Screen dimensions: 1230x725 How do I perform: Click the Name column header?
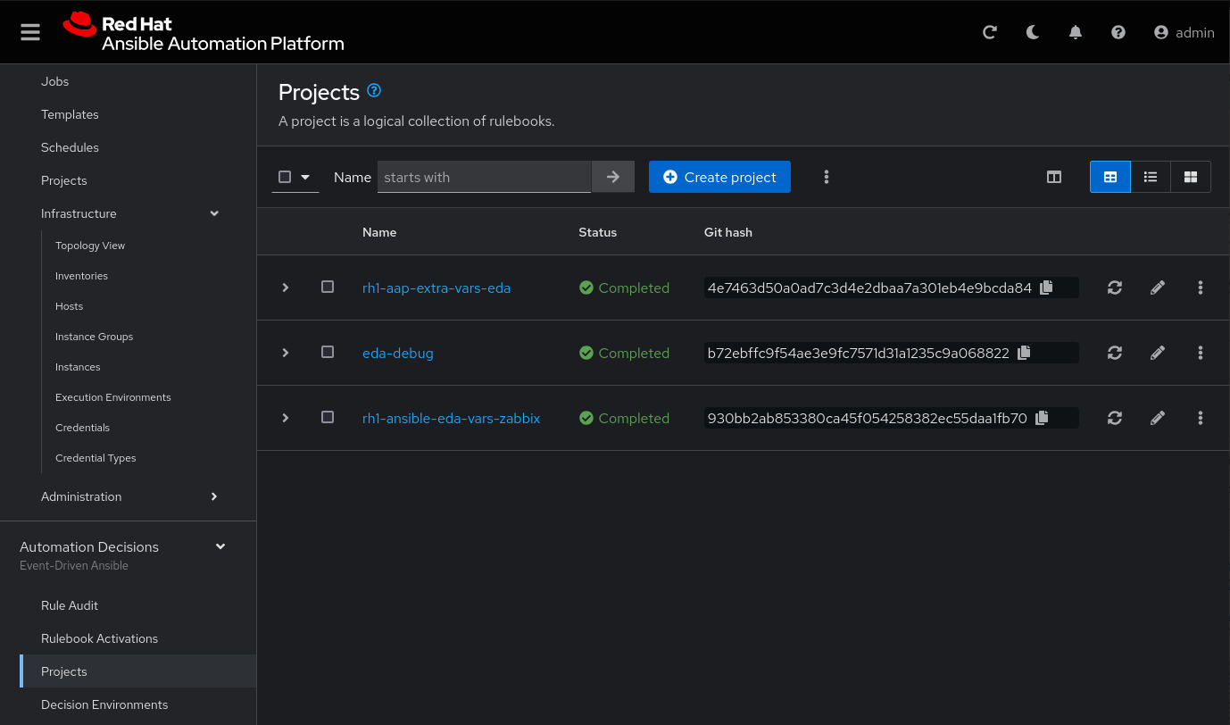[x=379, y=232]
